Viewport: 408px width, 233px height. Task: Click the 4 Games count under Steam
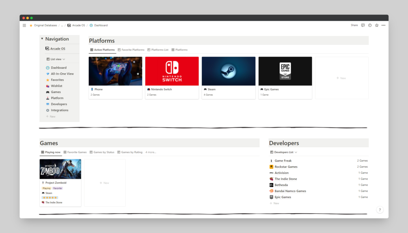[208, 95]
